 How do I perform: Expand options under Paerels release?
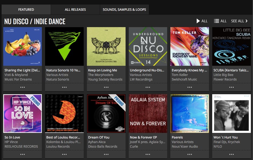tap(190, 155)
